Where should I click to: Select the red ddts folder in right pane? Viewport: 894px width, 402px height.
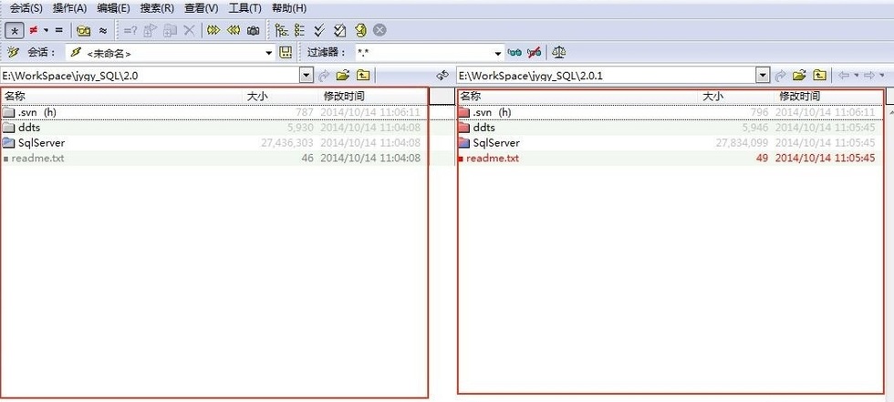point(670,128)
